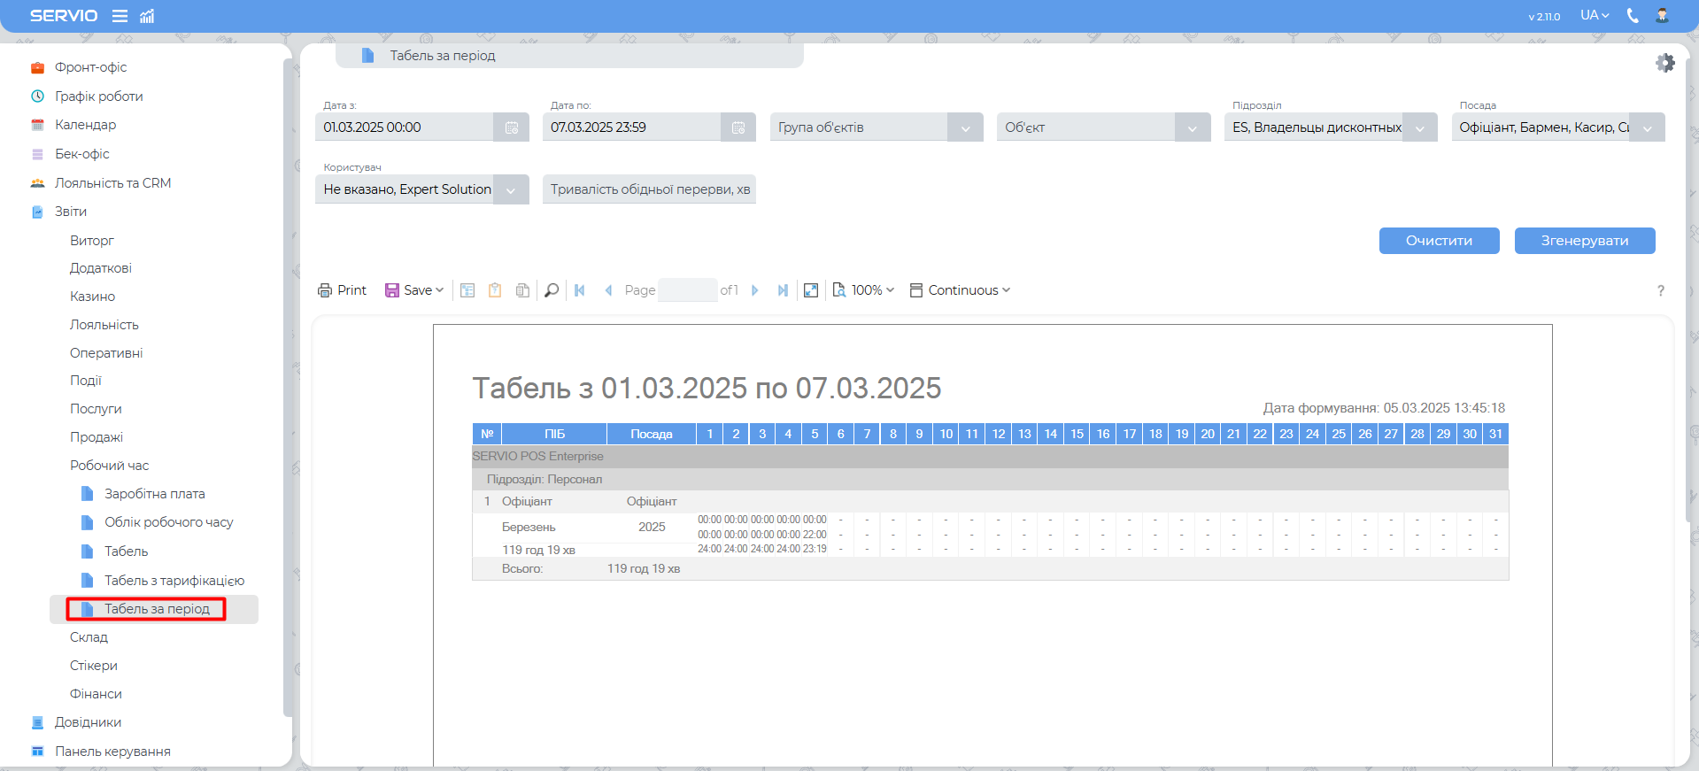Open Заробітна плата report
Viewport: 1699px width, 771px height.
[x=154, y=494]
